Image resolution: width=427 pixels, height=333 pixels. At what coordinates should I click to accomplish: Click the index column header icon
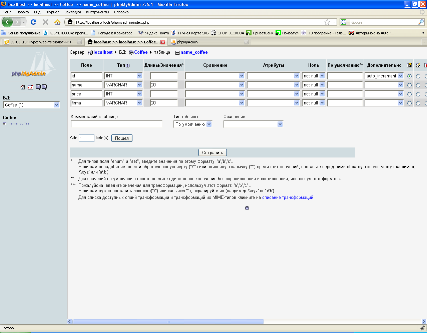pos(418,65)
